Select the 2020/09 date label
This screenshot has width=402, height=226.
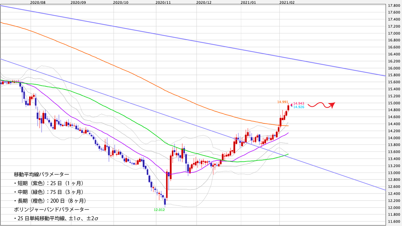[x=78, y=2]
